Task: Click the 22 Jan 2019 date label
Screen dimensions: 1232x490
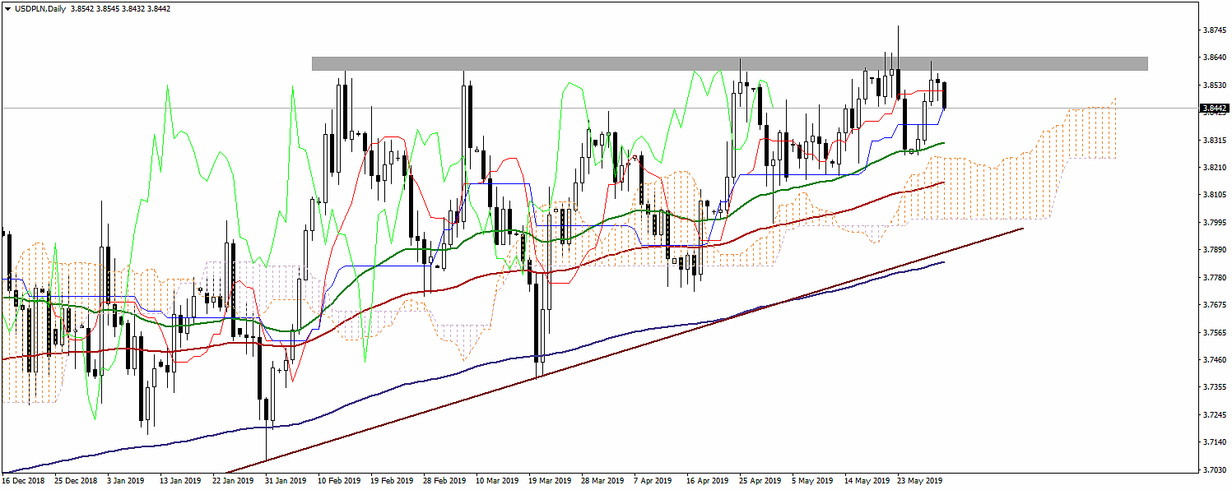Action: (x=232, y=480)
